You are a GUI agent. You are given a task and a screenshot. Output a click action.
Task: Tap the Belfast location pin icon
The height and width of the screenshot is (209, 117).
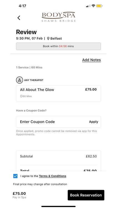coord(48,38)
